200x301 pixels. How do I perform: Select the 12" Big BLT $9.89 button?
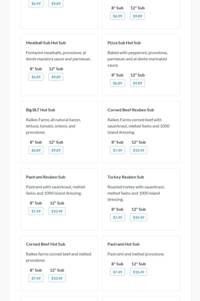point(56,150)
